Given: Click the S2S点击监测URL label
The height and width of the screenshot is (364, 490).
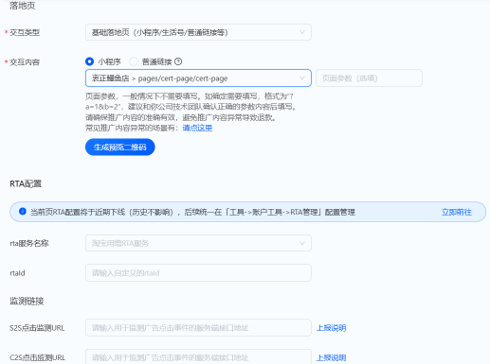Looking at the screenshot, I should point(37,328).
